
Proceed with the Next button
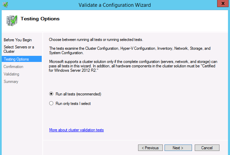pyautogui.click(x=178, y=148)
